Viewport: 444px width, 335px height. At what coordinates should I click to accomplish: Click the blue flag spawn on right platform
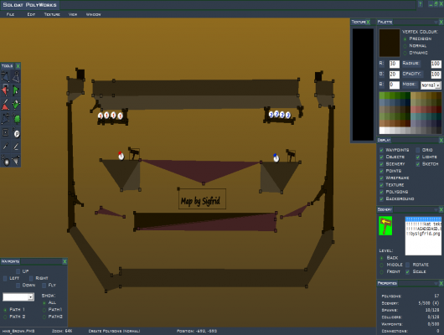coord(276,157)
